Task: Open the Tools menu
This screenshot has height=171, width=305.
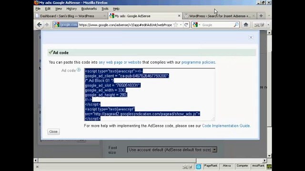Action: coord(105,9)
